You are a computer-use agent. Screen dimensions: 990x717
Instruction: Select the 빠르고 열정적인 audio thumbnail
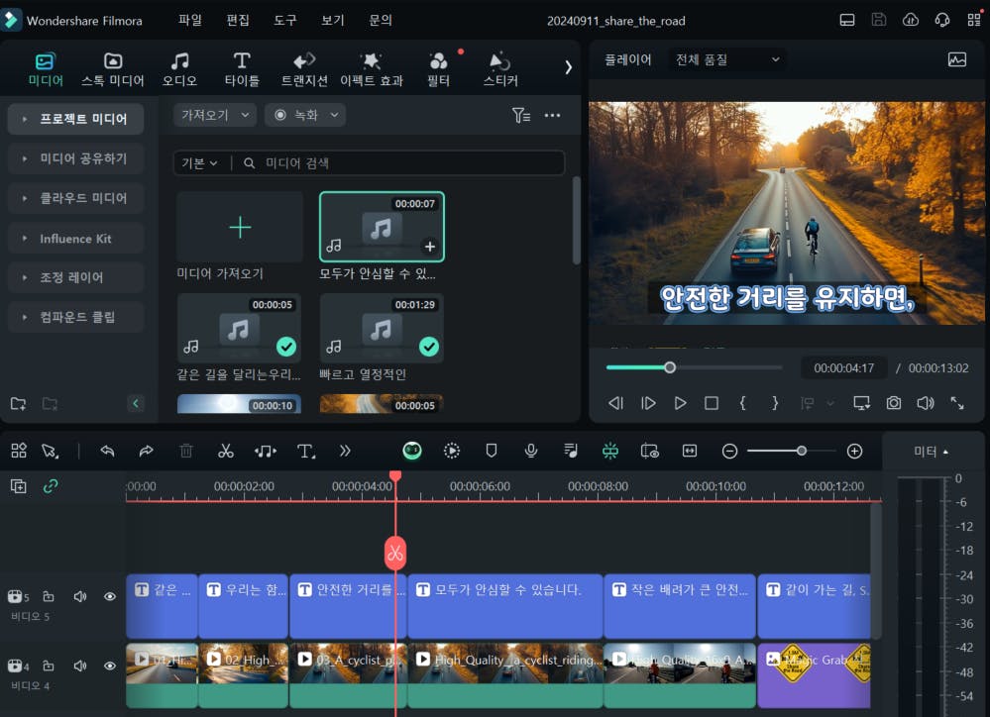tap(381, 328)
